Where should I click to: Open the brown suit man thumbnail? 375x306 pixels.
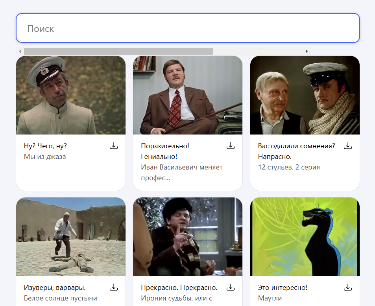click(x=188, y=95)
